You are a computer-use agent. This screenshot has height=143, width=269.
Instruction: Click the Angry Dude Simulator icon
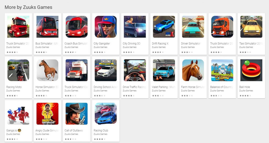[48, 114]
